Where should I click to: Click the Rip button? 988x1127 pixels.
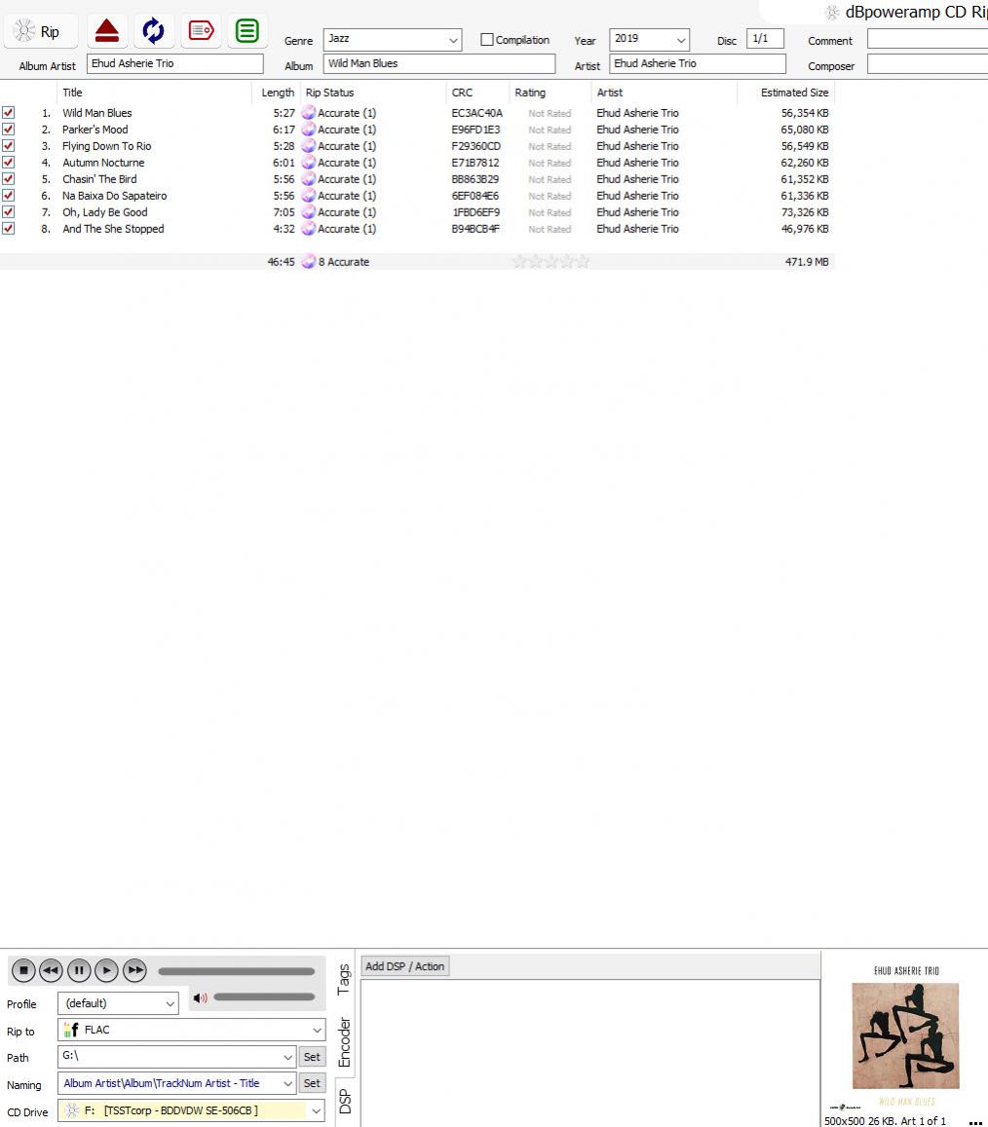pyautogui.click(x=38, y=32)
